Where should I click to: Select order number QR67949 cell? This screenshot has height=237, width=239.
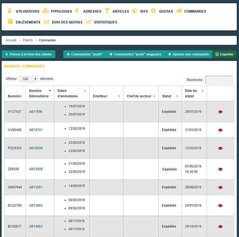tap(15, 187)
